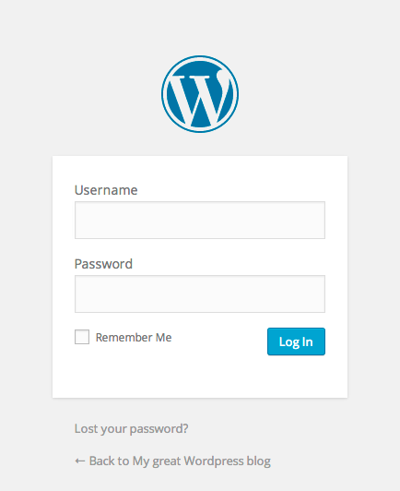This screenshot has width=400, height=491.
Task: Click the WordPress logo
Action: tap(200, 94)
